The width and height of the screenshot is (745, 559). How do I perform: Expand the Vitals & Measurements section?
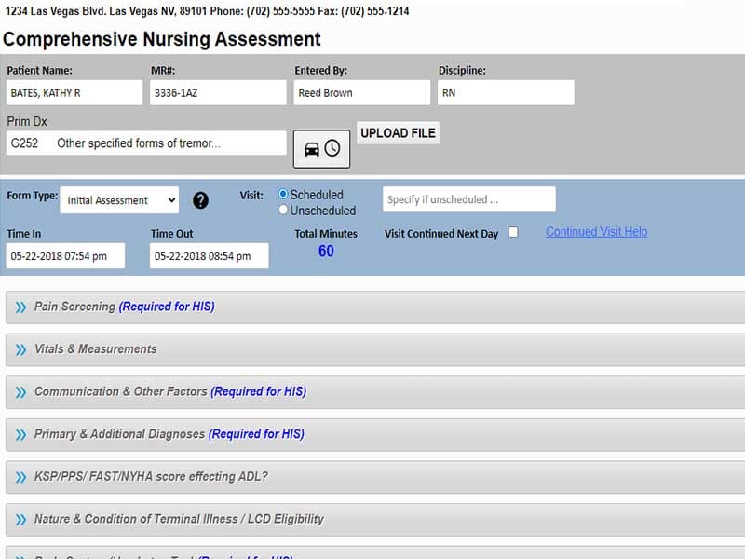pos(95,349)
